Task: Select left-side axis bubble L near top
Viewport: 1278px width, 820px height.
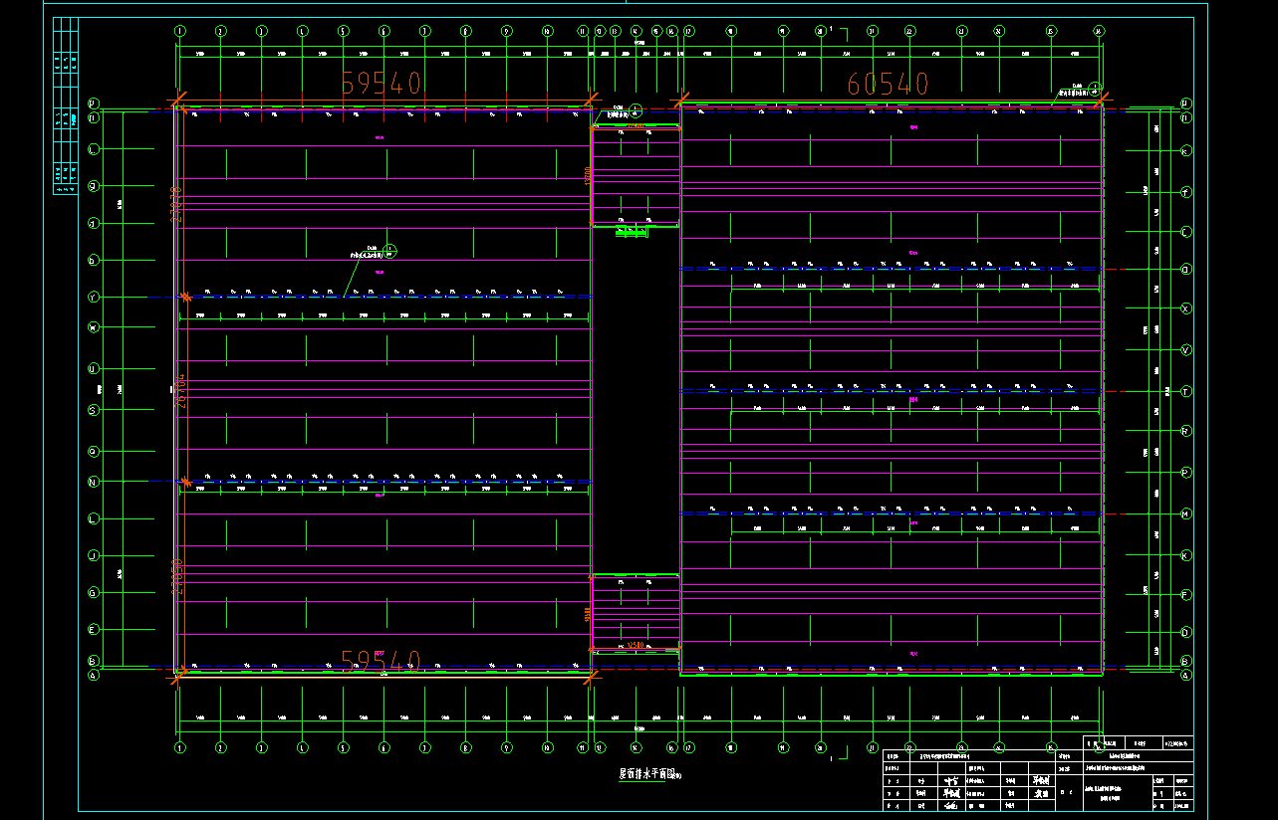Action: [94, 149]
